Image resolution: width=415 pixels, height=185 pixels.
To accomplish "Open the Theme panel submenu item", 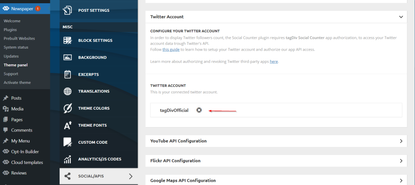I will click(x=15, y=65).
